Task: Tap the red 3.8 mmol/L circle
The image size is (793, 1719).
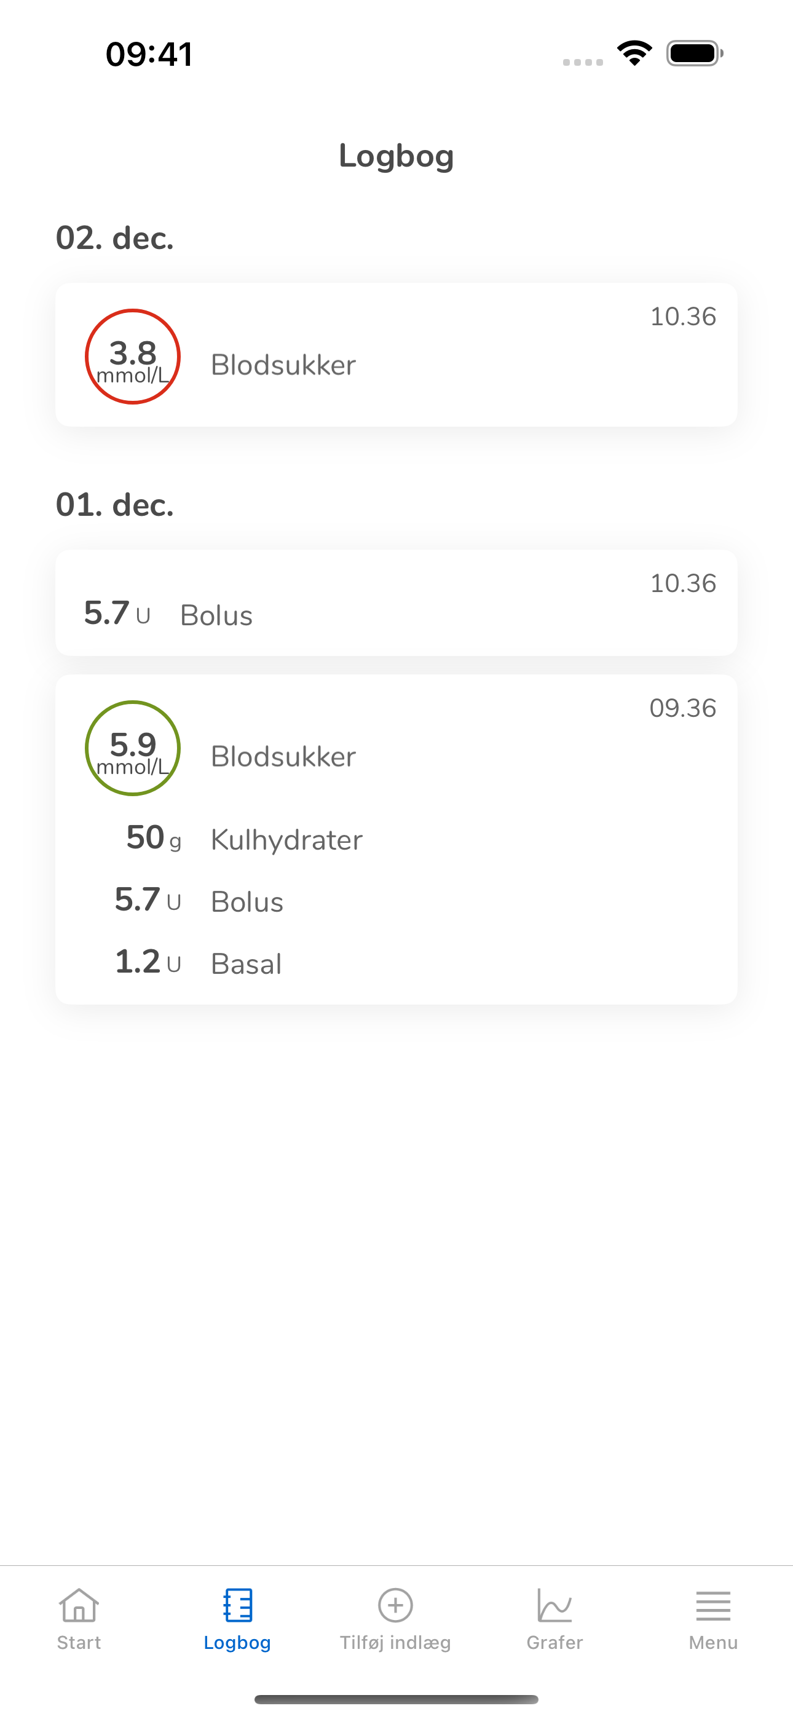Action: 133,357
